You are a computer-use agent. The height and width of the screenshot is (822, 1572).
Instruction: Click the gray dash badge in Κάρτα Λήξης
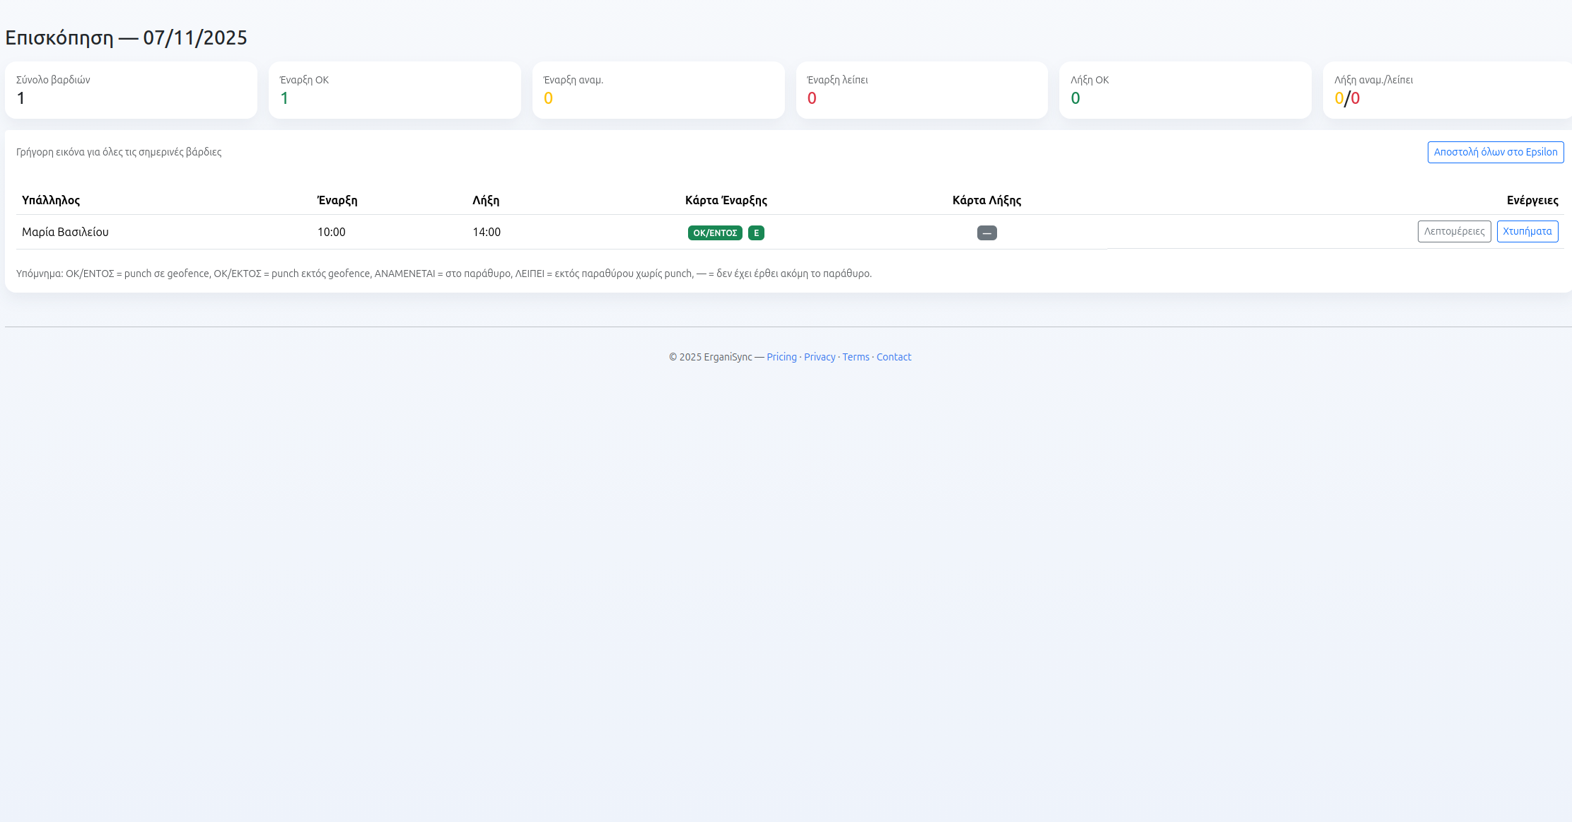tap(986, 233)
